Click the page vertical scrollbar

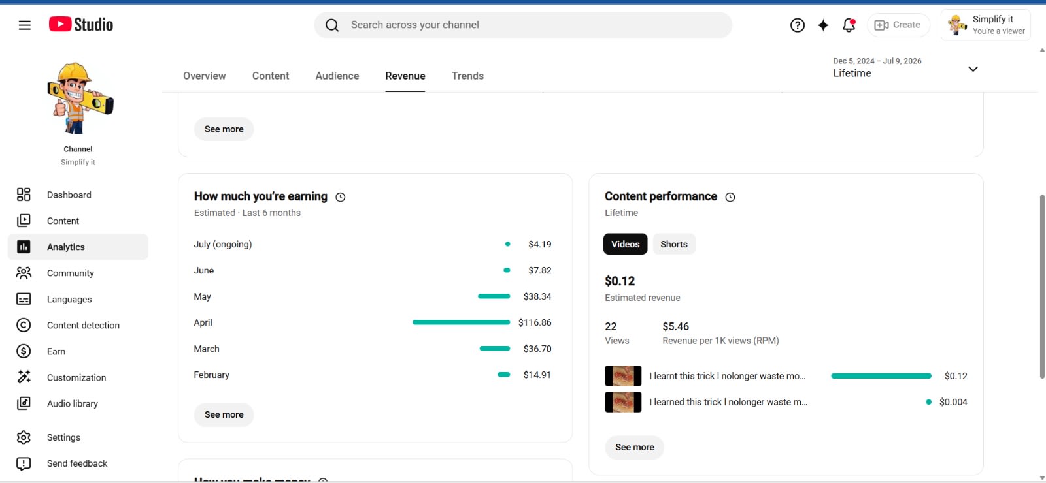click(x=1042, y=286)
